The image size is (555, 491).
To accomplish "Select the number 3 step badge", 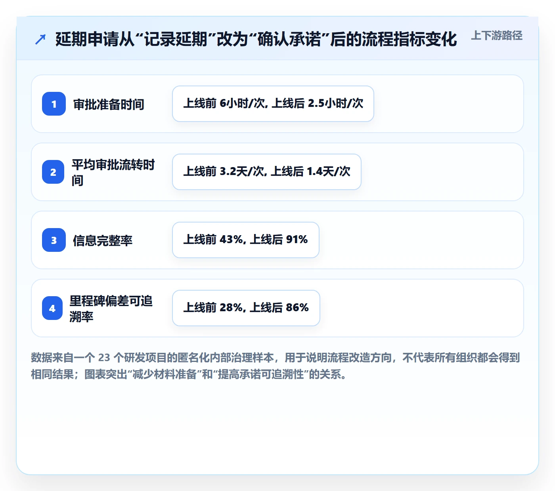I will point(54,240).
